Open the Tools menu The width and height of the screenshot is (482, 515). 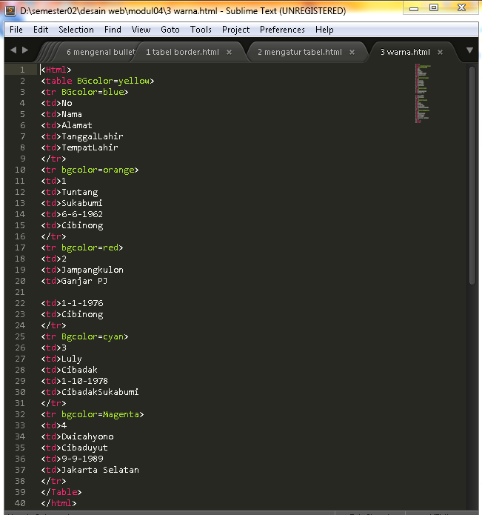(201, 30)
